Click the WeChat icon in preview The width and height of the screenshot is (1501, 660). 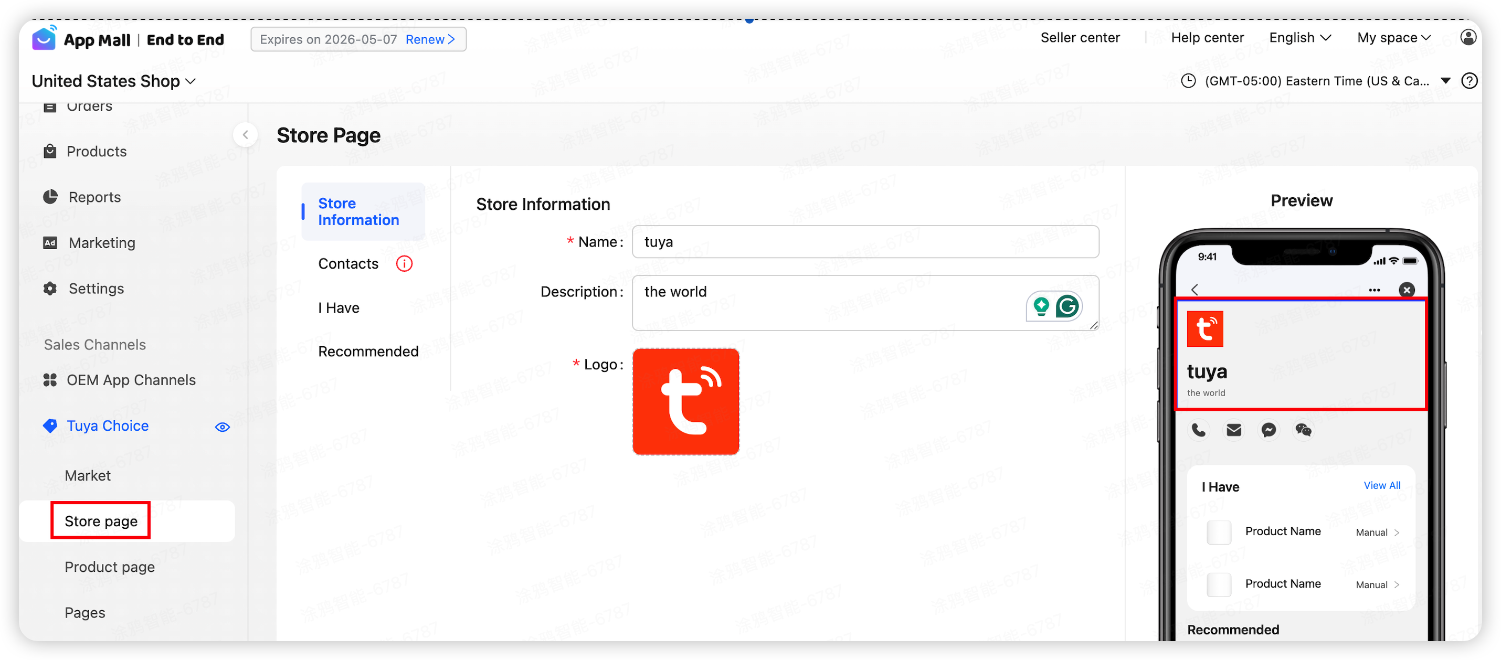coord(1304,430)
